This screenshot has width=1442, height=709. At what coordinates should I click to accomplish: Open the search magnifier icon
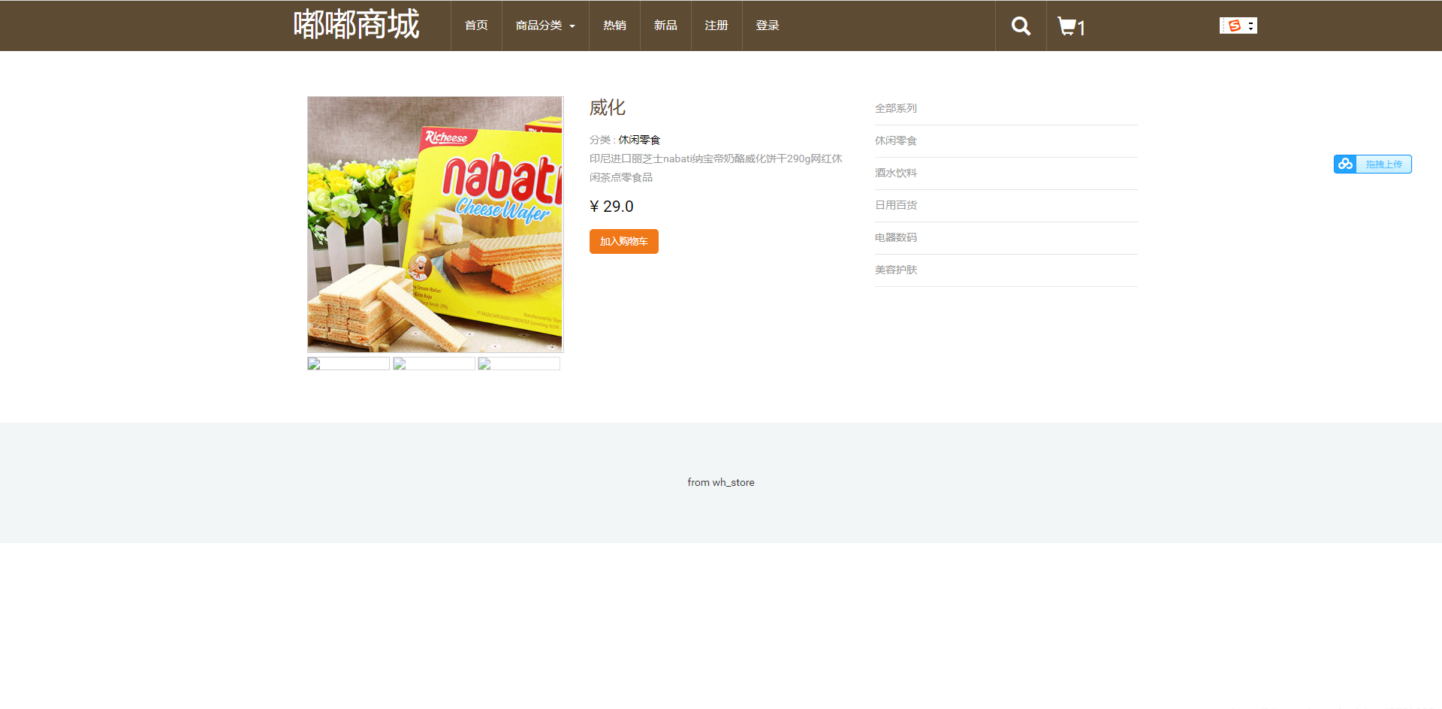pyautogui.click(x=1020, y=26)
